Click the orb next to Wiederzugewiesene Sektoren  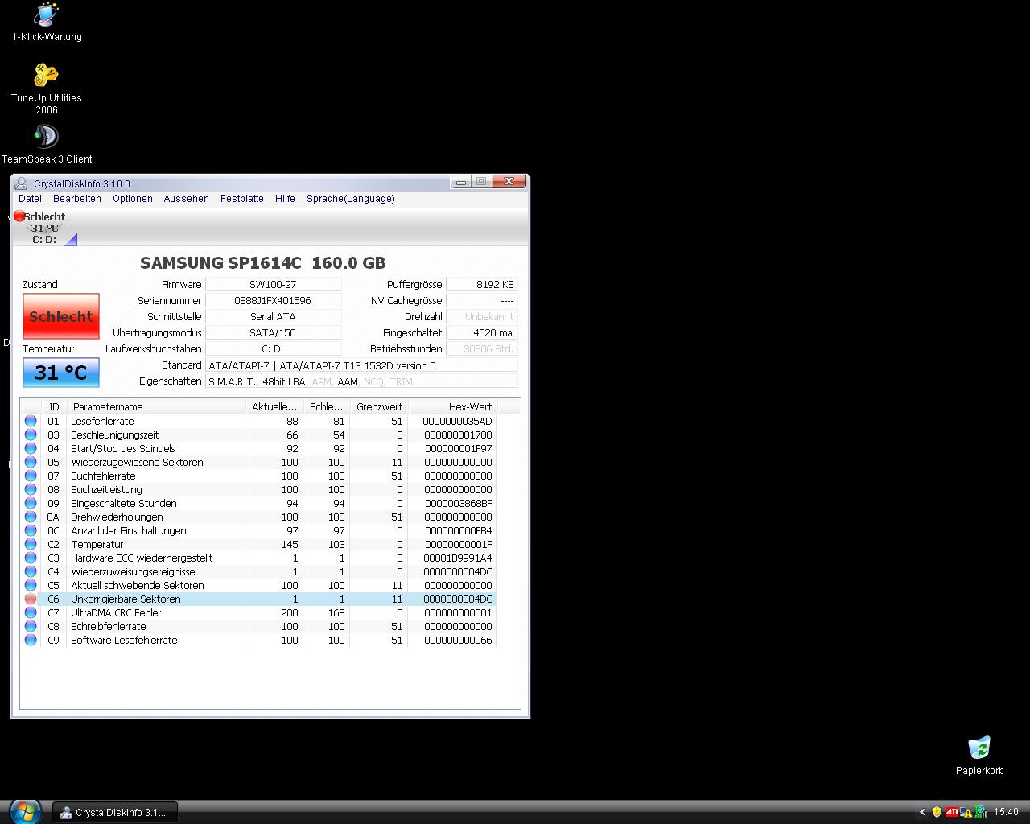(31, 462)
